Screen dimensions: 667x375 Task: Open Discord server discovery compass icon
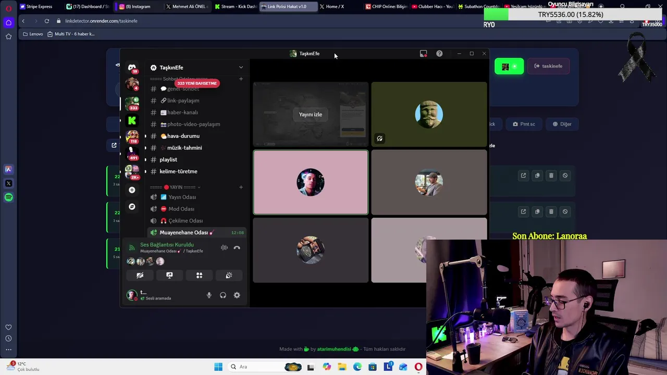[132, 207]
